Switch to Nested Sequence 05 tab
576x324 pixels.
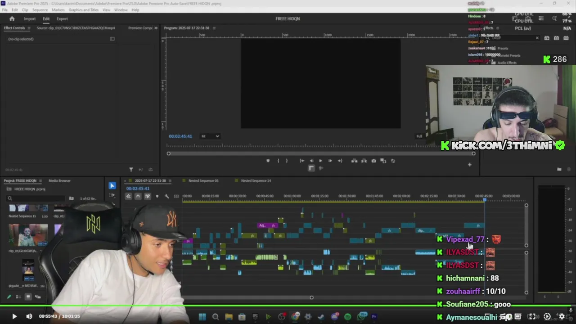pos(203,180)
